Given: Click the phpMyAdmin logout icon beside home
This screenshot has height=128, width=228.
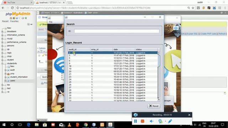Looking at the screenshot, I should point(14,18).
